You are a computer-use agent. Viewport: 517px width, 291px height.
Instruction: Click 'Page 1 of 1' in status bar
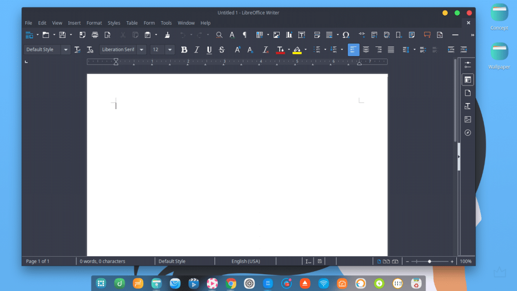(37, 261)
